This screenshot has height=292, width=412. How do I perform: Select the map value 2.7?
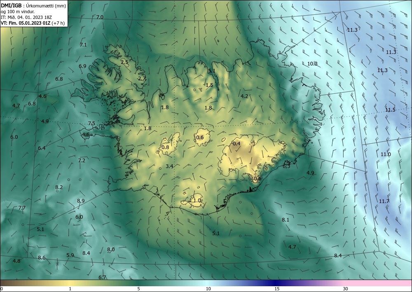142,79
